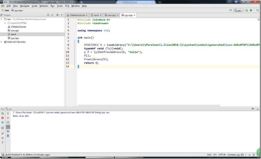Viewport: 261px width, 159px height.
Task: Click the Build (make) icon in top toolbar
Action: point(231,10)
